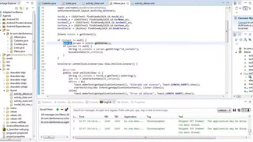The width and height of the screenshot is (253, 142).
Task: Toggle Link with Editor in Package Explorer
Action: (21, 8)
